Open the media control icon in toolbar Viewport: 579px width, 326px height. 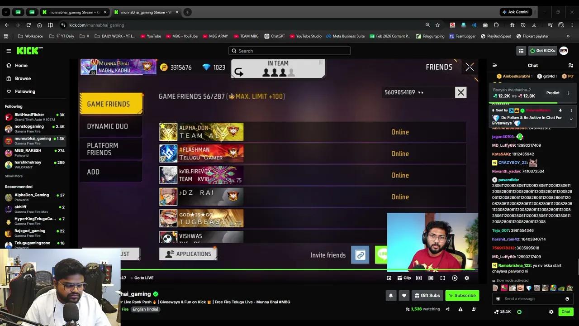pos(550,25)
